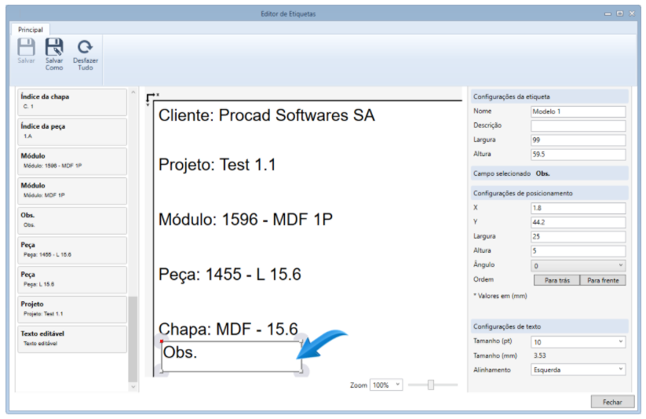Select the Obs. field card in list

[x=72, y=220]
